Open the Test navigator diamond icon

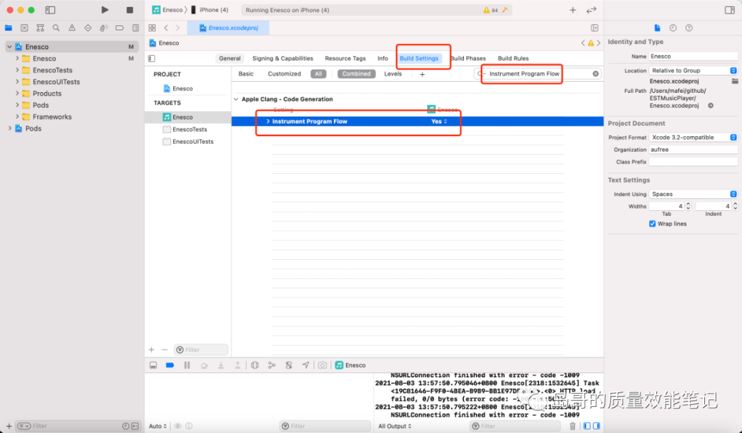87,28
